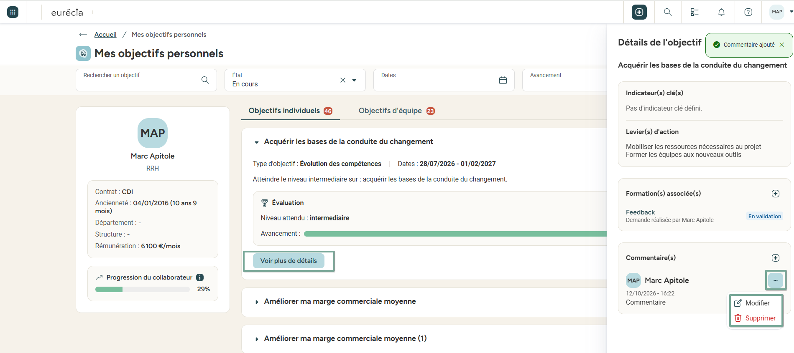The width and height of the screenshot is (794, 353).
Task: Open the comment options ellipsis button
Action: (776, 280)
